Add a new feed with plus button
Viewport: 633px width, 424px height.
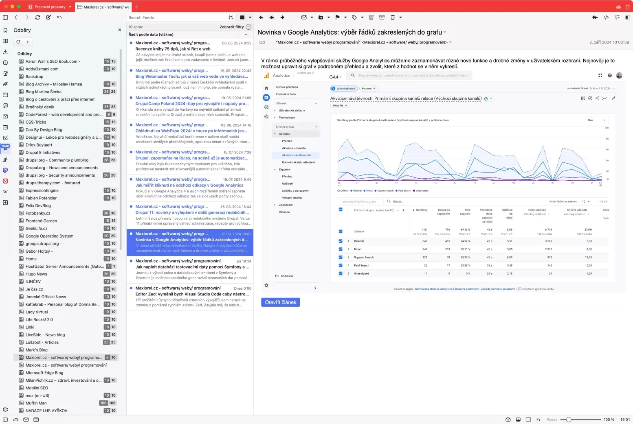tap(28, 42)
